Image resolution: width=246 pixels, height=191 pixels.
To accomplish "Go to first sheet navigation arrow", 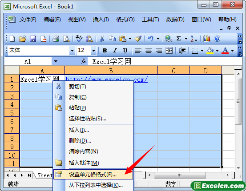I will (x=7, y=175).
